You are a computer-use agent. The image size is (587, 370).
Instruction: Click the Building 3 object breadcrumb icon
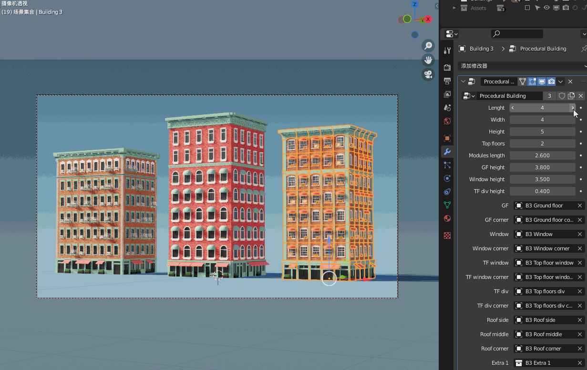pyautogui.click(x=462, y=49)
